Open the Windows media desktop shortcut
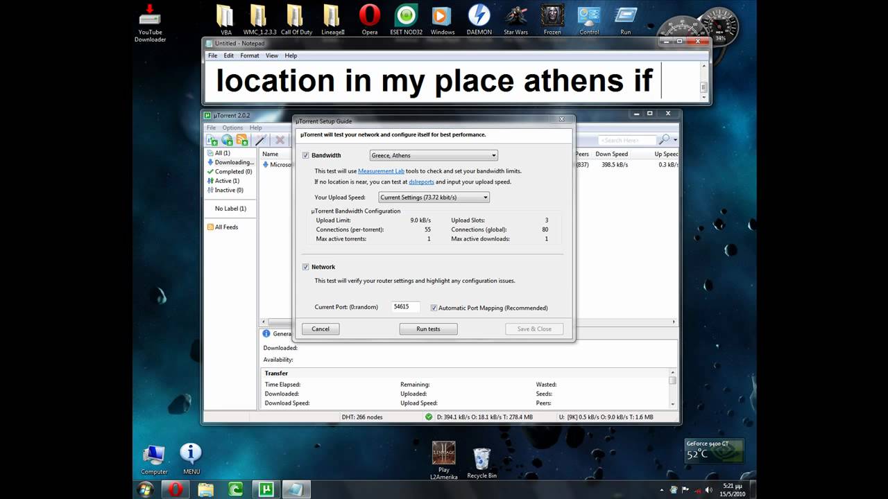The image size is (888, 499). (x=442, y=20)
